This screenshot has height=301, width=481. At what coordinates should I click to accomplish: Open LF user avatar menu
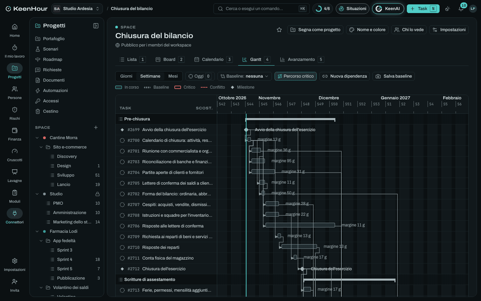(473, 9)
